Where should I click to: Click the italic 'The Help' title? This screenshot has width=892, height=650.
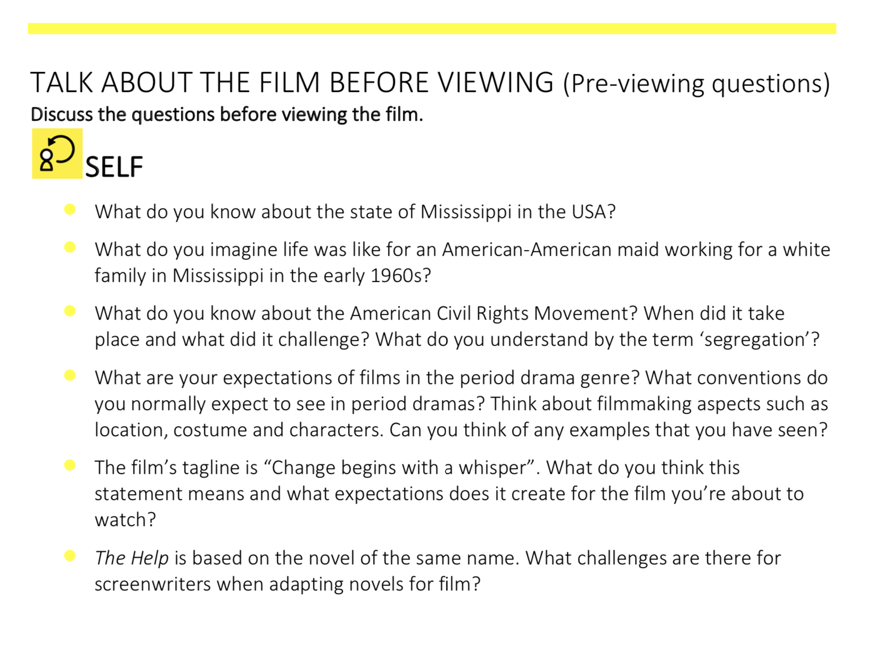pyautogui.click(x=131, y=558)
